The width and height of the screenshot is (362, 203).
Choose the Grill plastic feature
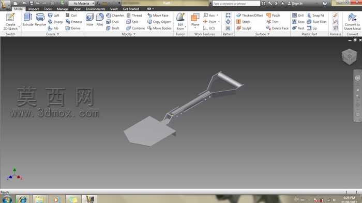tap(298, 15)
